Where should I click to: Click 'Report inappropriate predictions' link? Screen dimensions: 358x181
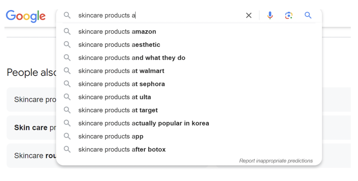(276, 161)
